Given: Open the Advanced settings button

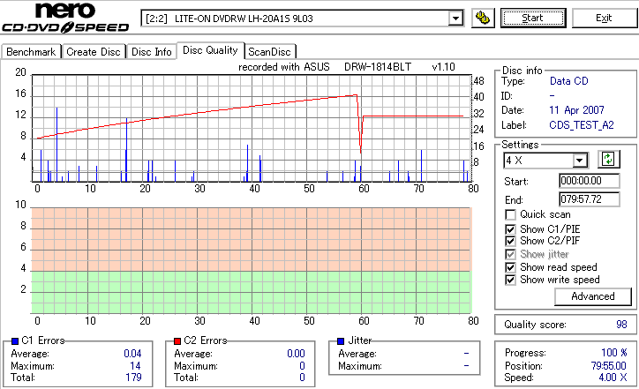Looking at the screenshot, I should [592, 296].
